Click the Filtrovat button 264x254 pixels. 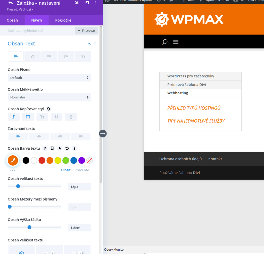click(86, 31)
